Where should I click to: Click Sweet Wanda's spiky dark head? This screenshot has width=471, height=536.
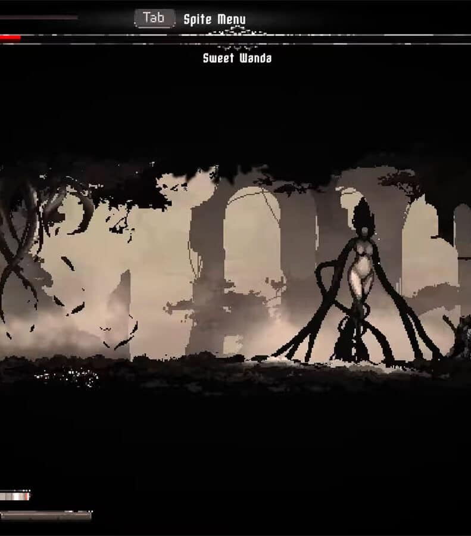363,216
